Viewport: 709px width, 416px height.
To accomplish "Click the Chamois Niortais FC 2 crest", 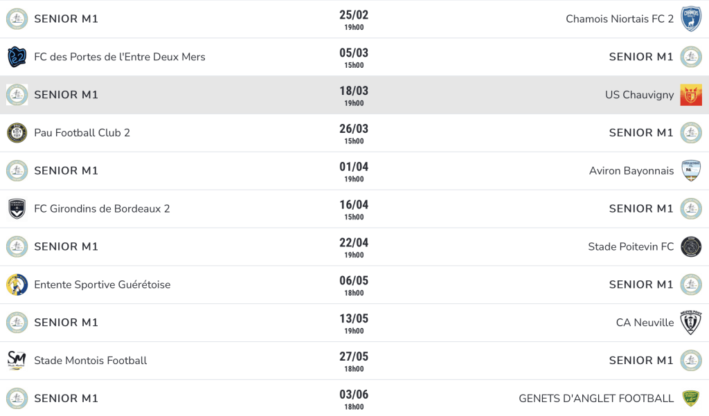I will tap(691, 19).
